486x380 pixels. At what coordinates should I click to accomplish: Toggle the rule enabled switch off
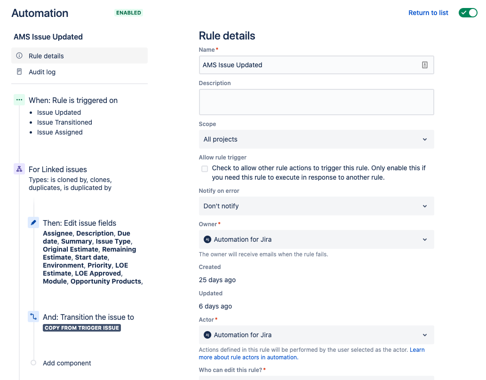click(x=468, y=13)
